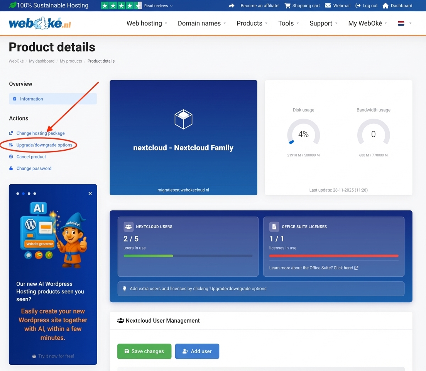This screenshot has height=371, width=426.
Task: Click the Upgrade/downgrade arrows icon
Action: [x=11, y=145]
